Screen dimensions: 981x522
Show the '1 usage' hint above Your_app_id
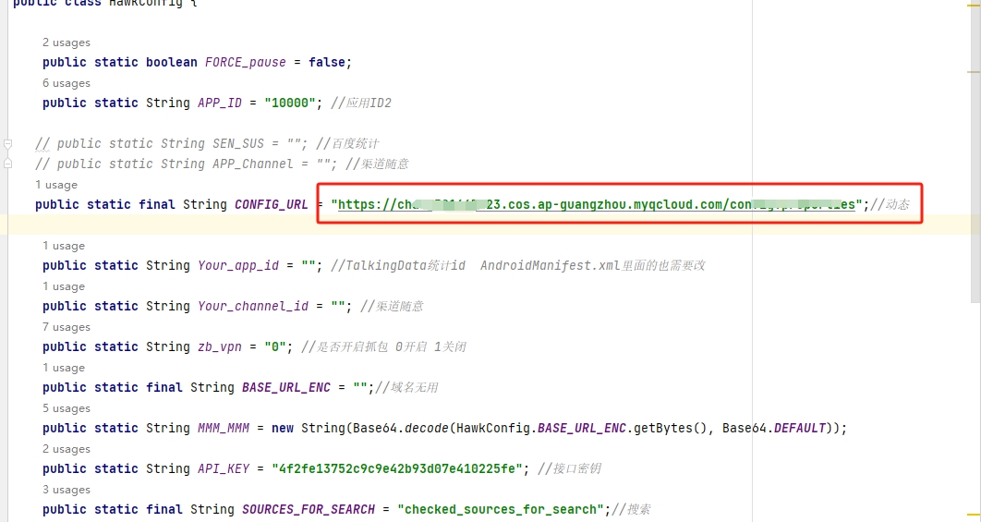[64, 246]
